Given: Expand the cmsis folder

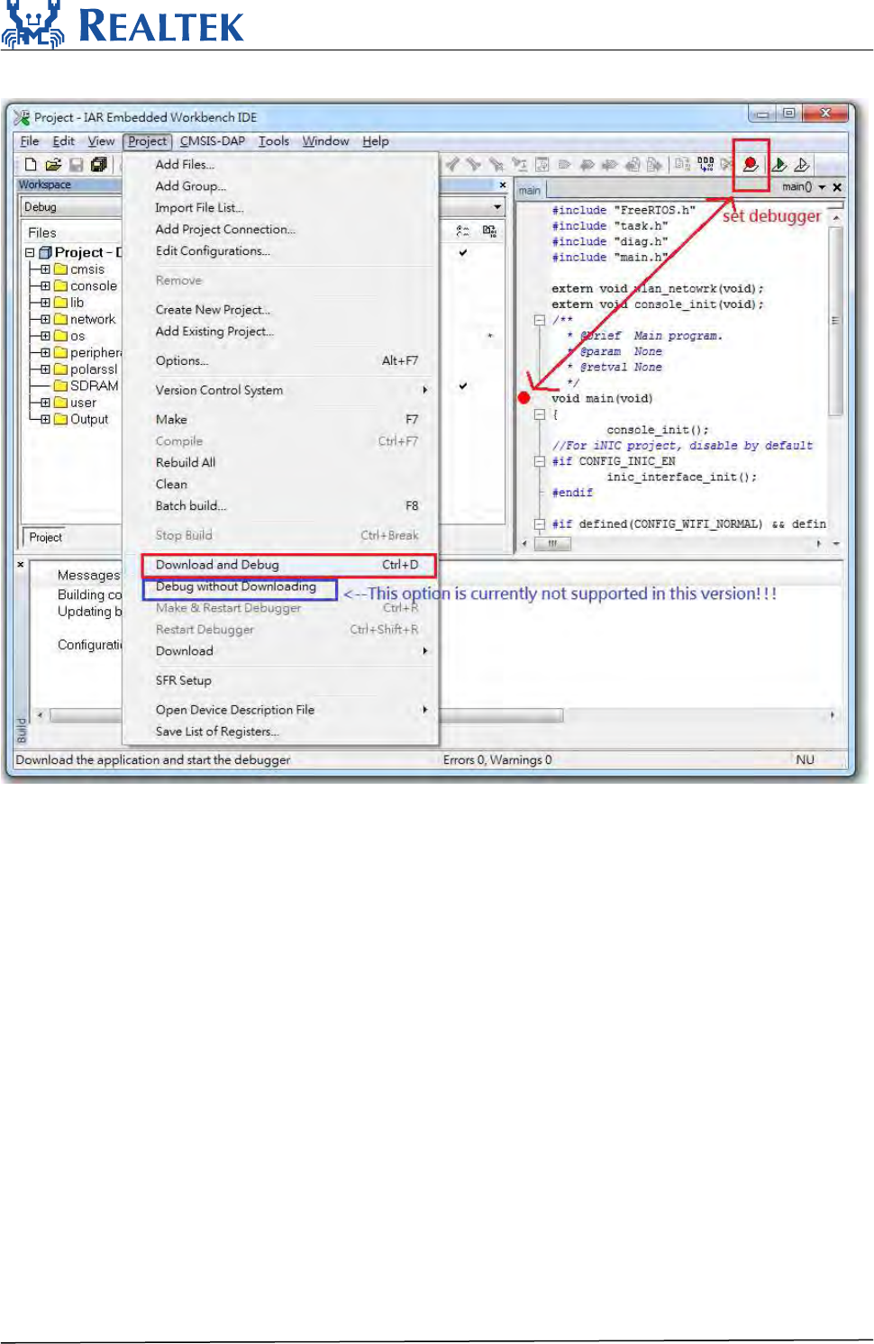Looking at the screenshot, I should tap(45, 269).
